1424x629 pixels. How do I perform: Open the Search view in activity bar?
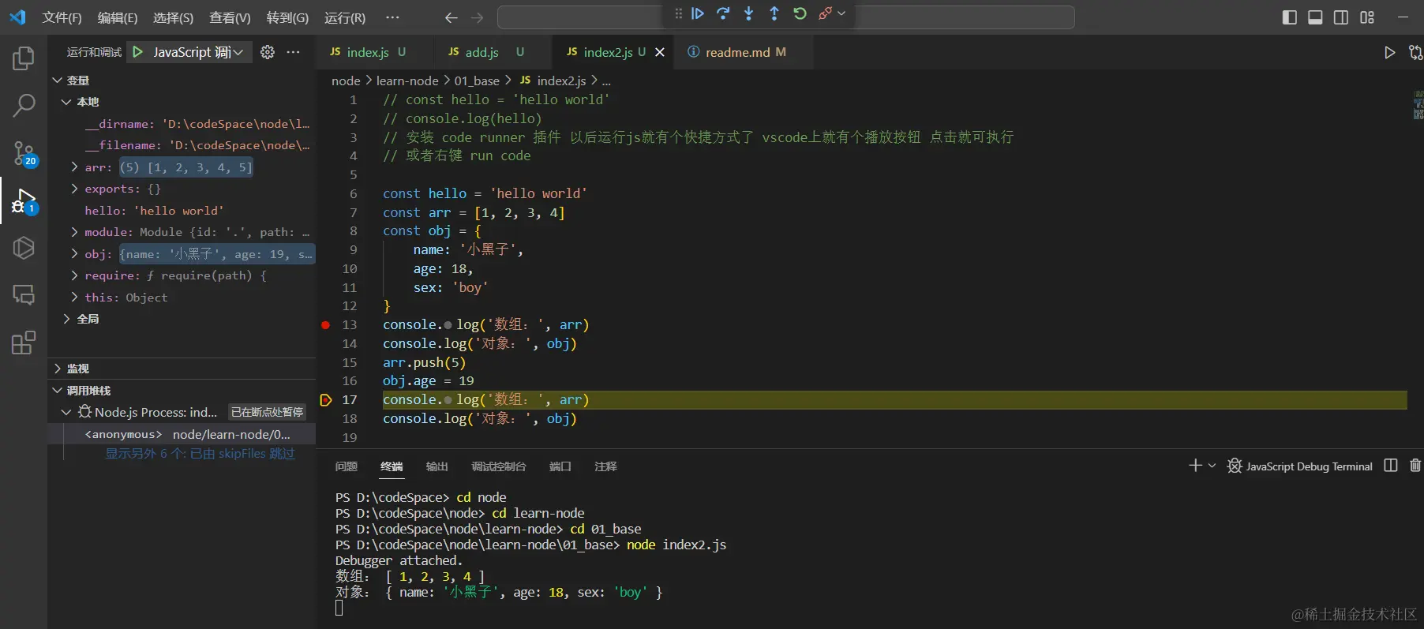click(x=24, y=105)
